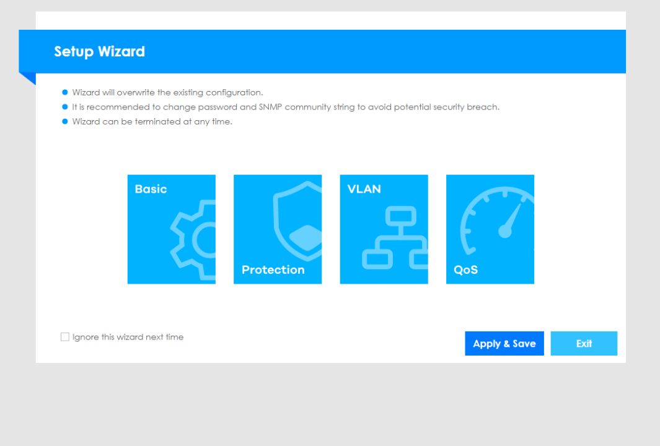Exit the Setup Wizard

click(x=584, y=343)
